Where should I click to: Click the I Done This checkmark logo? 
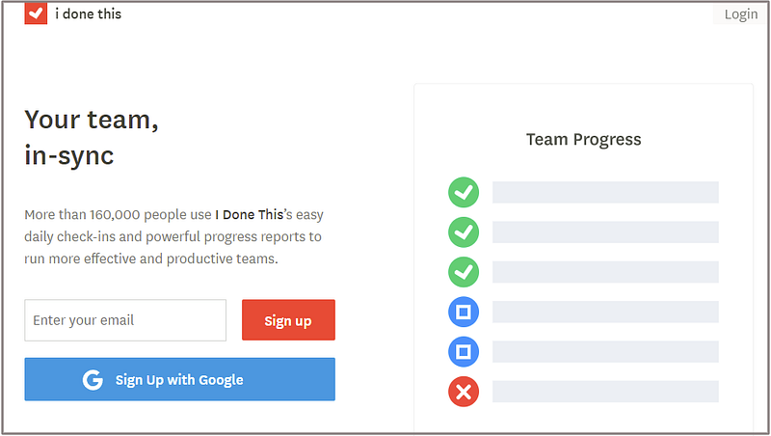pos(36,13)
